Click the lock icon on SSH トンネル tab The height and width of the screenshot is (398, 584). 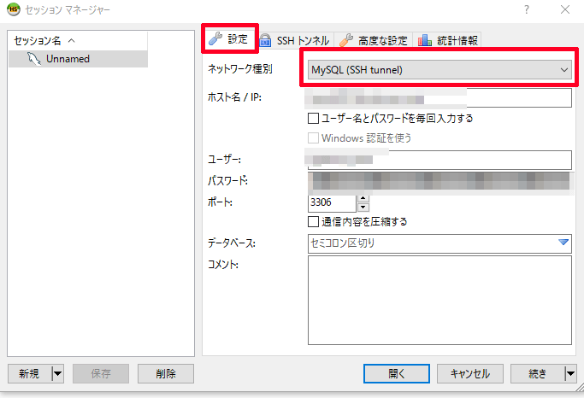[265, 40]
